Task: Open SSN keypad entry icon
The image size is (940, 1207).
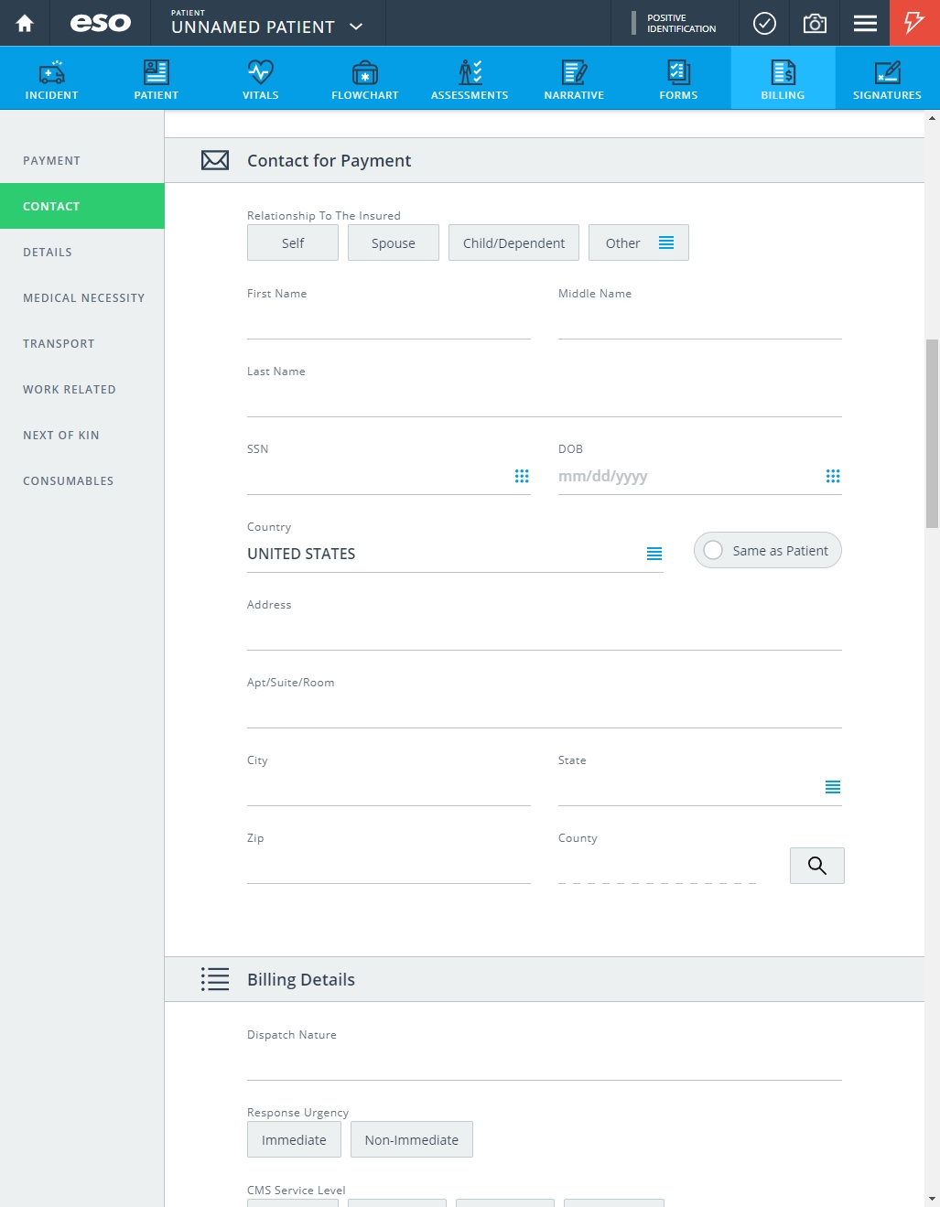Action: tap(522, 476)
